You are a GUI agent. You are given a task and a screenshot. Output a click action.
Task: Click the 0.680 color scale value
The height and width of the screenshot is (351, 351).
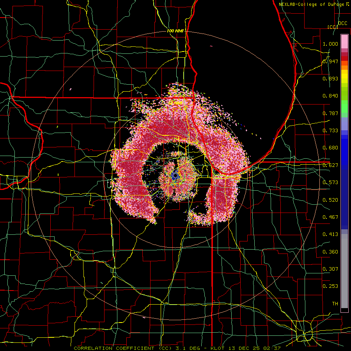pyautogui.click(x=330, y=148)
